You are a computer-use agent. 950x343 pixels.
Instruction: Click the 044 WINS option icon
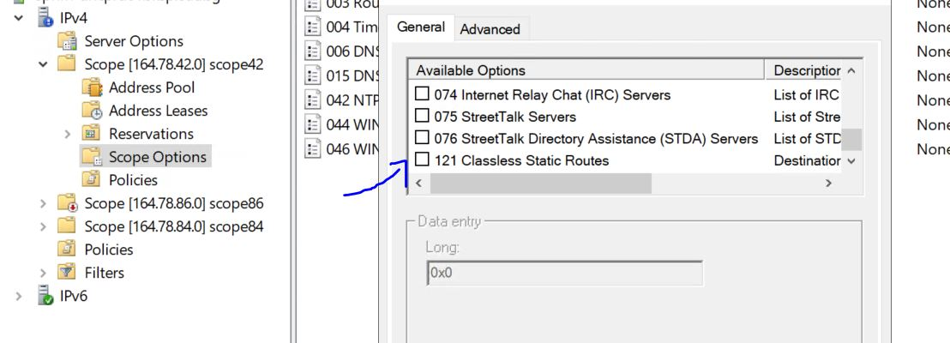(312, 124)
